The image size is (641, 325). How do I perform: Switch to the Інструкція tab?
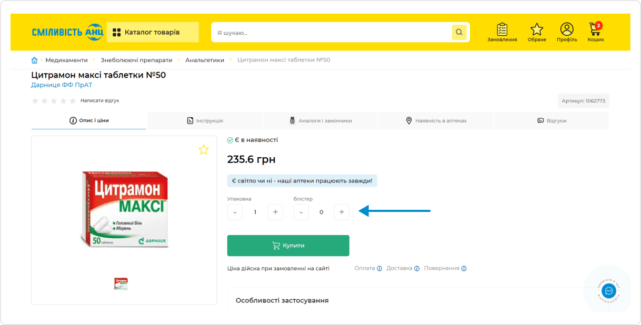pos(204,120)
